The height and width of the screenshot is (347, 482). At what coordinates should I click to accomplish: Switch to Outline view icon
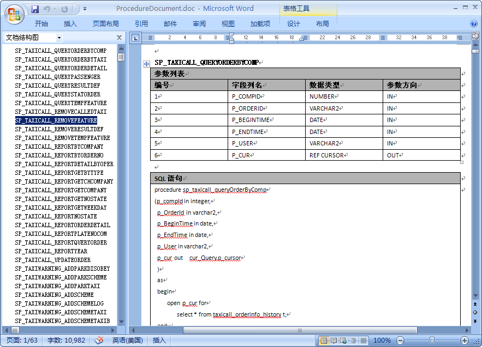[x=354, y=340]
